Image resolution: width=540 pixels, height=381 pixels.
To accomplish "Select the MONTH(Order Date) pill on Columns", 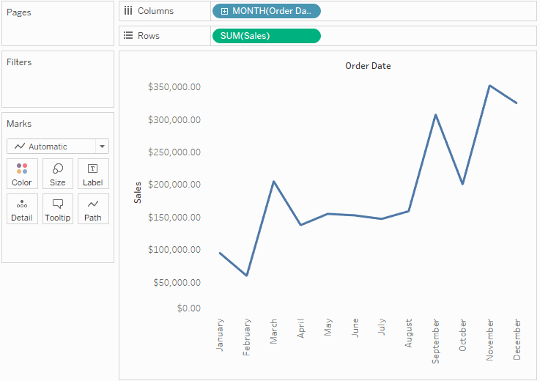I will point(266,11).
